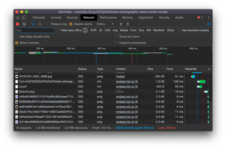
Task: Toggle the request filter funnel icon
Action: tap(33, 24)
